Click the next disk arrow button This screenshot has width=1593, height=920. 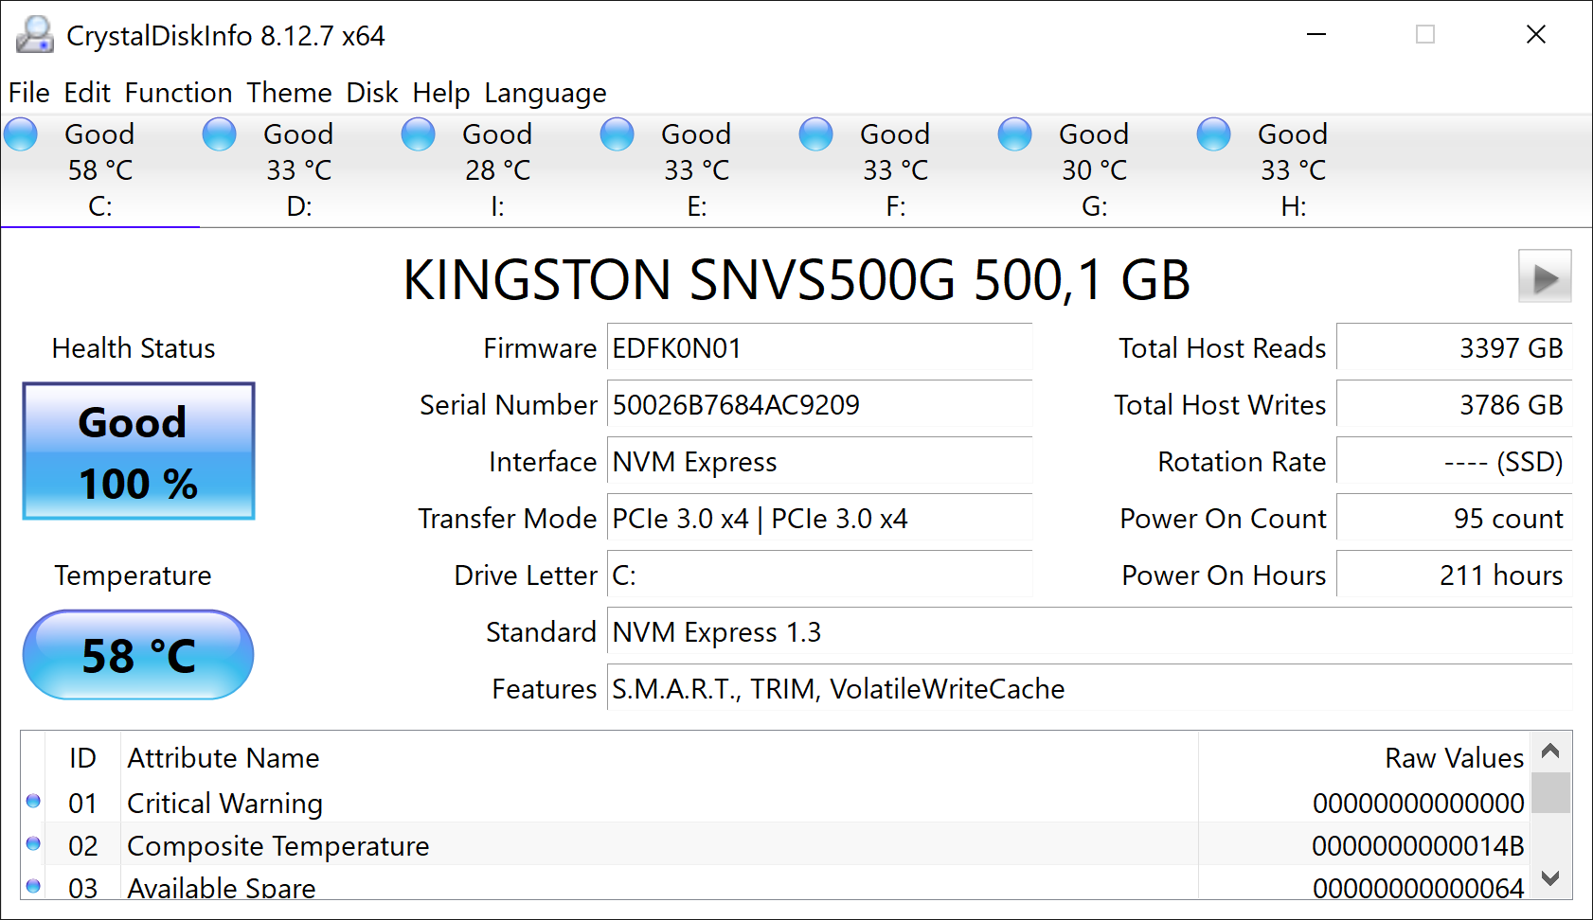pyautogui.click(x=1545, y=276)
